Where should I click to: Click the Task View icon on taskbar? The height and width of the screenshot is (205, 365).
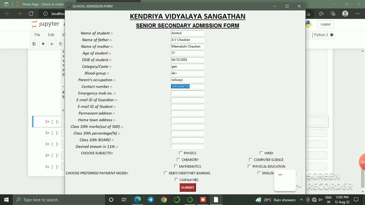(124, 200)
